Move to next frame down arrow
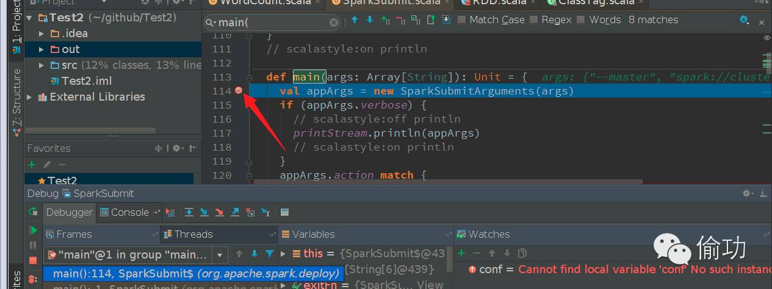 coord(254,254)
